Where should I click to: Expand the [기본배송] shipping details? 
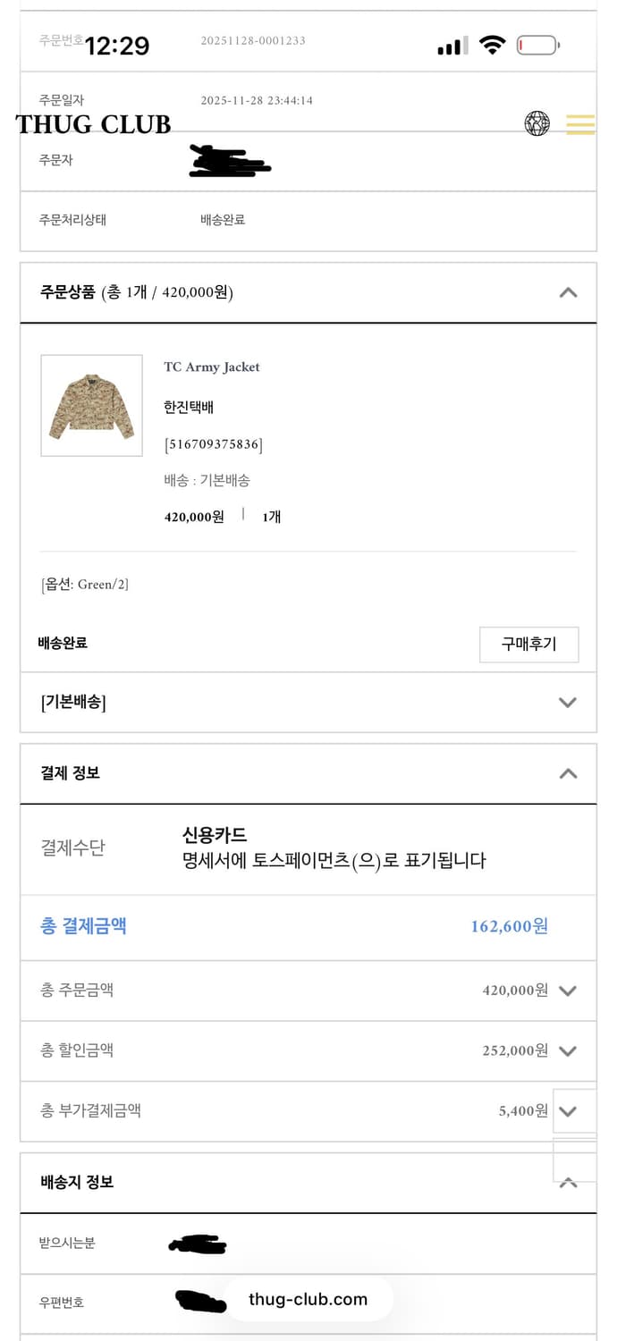(567, 703)
